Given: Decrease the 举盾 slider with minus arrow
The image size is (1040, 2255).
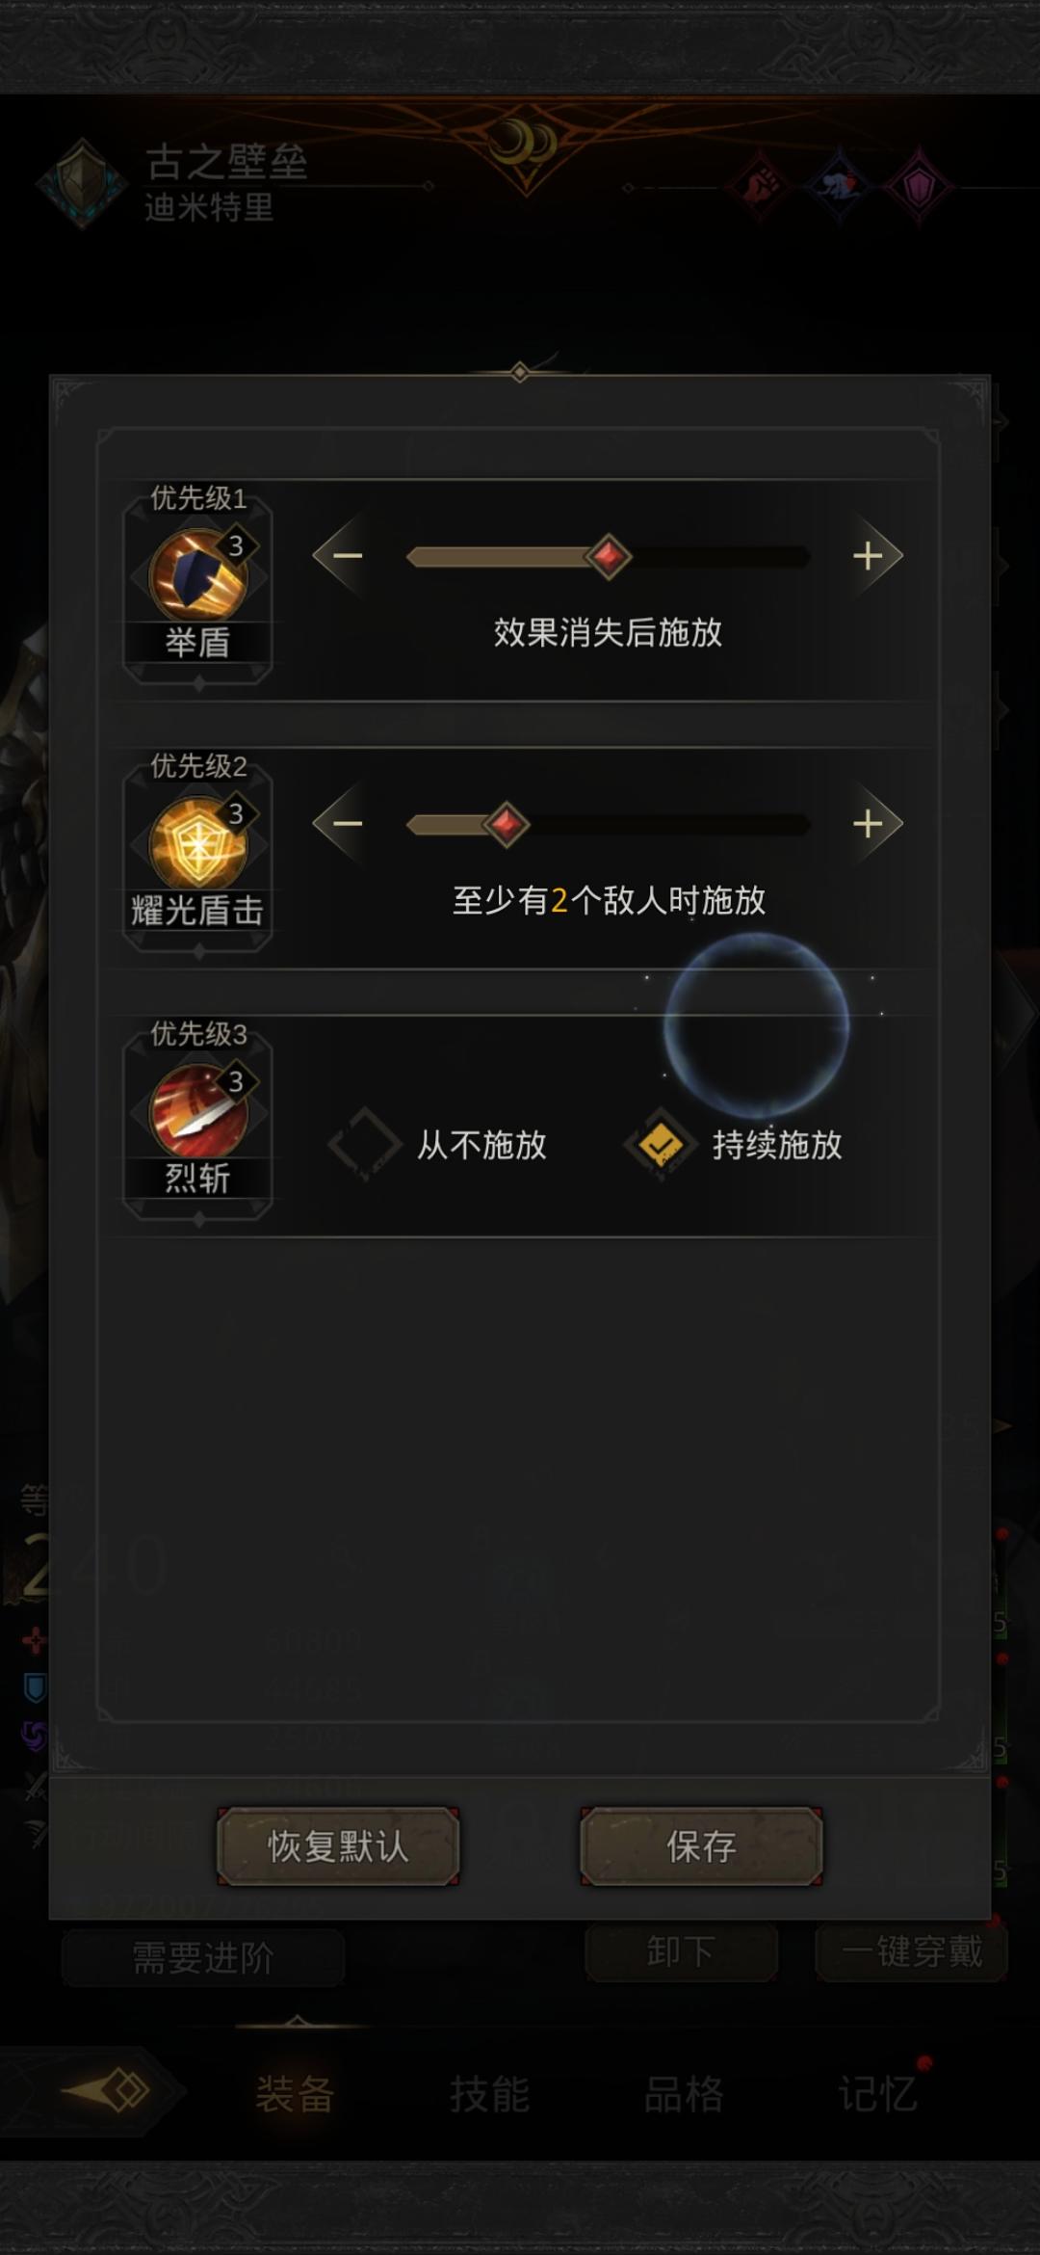Looking at the screenshot, I should pyautogui.click(x=343, y=556).
